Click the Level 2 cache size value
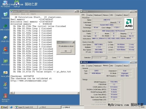 [121, 50]
